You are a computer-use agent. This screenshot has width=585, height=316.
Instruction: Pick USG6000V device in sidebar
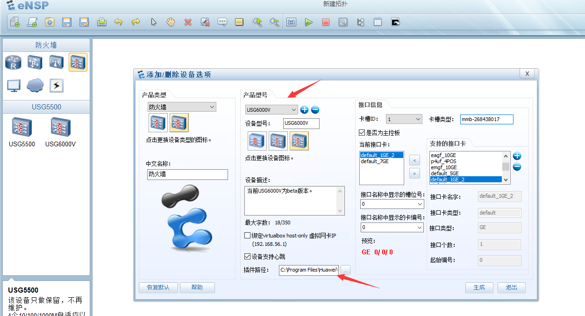pyautogui.click(x=60, y=132)
